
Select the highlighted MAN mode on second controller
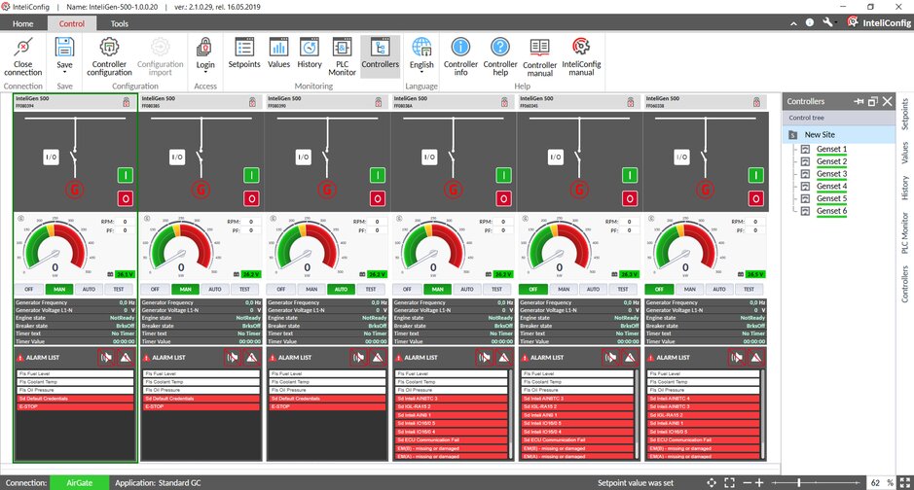(185, 289)
